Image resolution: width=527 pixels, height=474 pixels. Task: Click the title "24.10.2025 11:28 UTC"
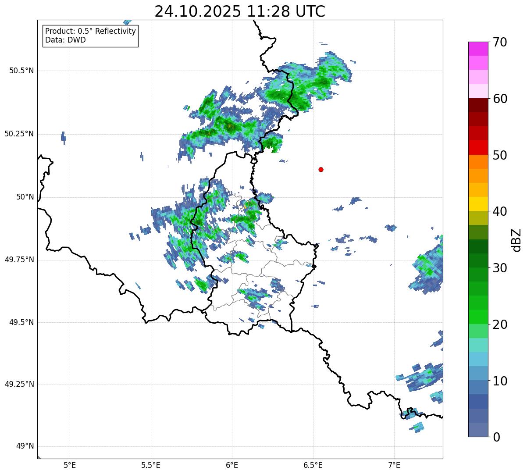240,11
